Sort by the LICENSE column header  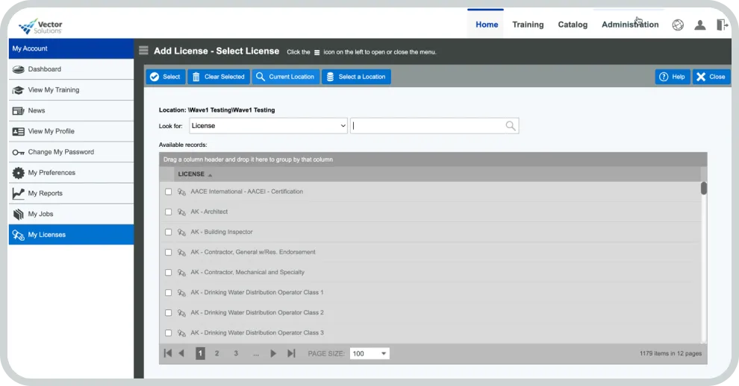(x=191, y=174)
